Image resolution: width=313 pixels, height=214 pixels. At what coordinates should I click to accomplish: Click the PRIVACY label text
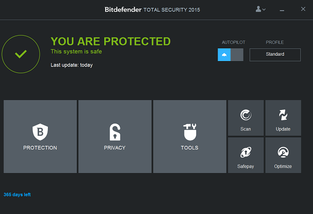point(114,148)
